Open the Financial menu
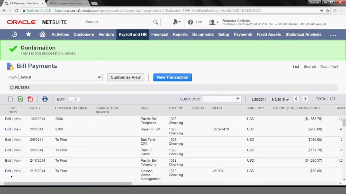 coord(160,34)
